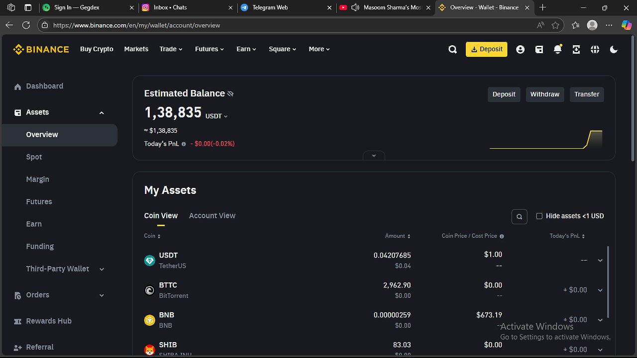Open language globe settings
637x358 pixels.
(x=595, y=49)
